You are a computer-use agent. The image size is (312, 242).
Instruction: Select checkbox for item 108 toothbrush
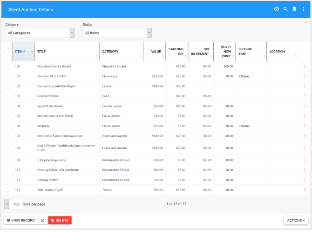click(7, 148)
